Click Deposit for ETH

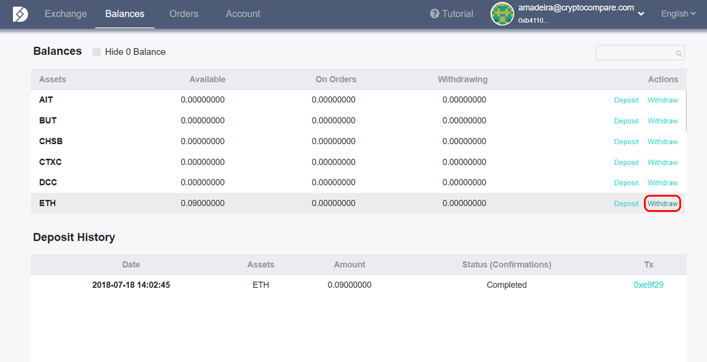coord(626,203)
